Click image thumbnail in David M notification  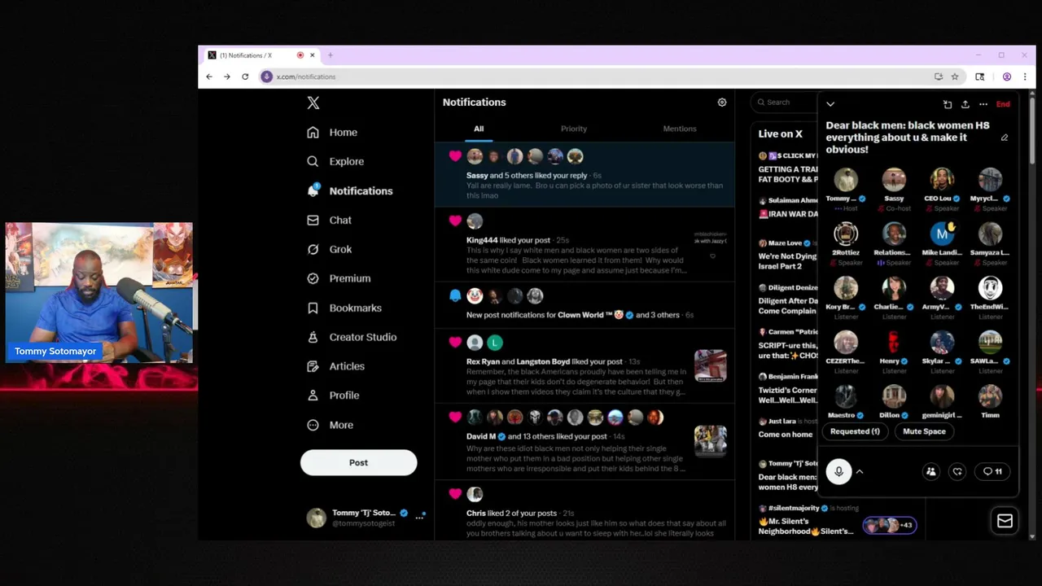click(x=710, y=441)
